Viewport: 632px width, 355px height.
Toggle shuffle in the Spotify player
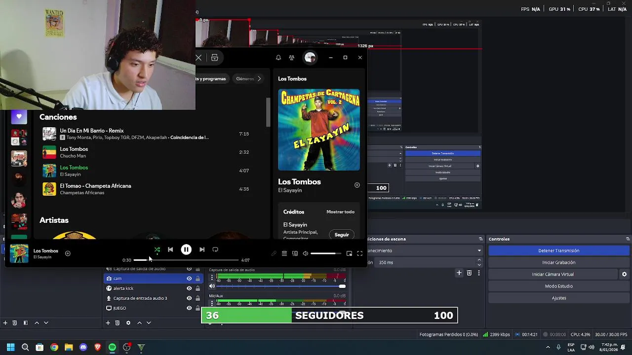point(157,250)
